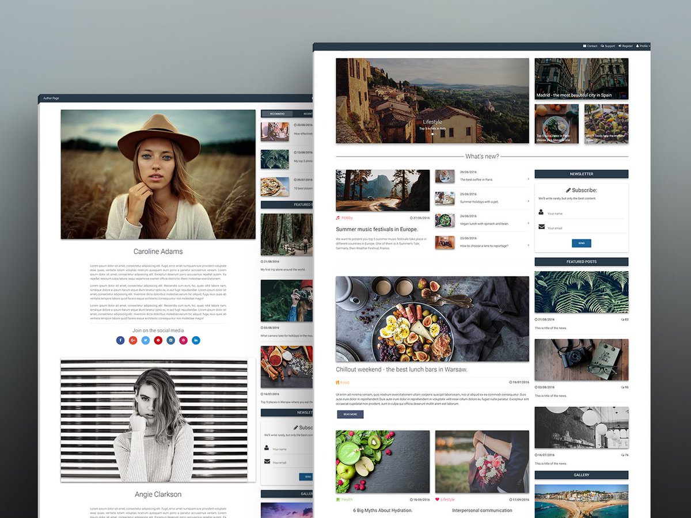The width and height of the screenshot is (691, 518).
Task: Open the Top 5 restaurants in Paris thumbnail
Action: pyautogui.click(x=557, y=124)
